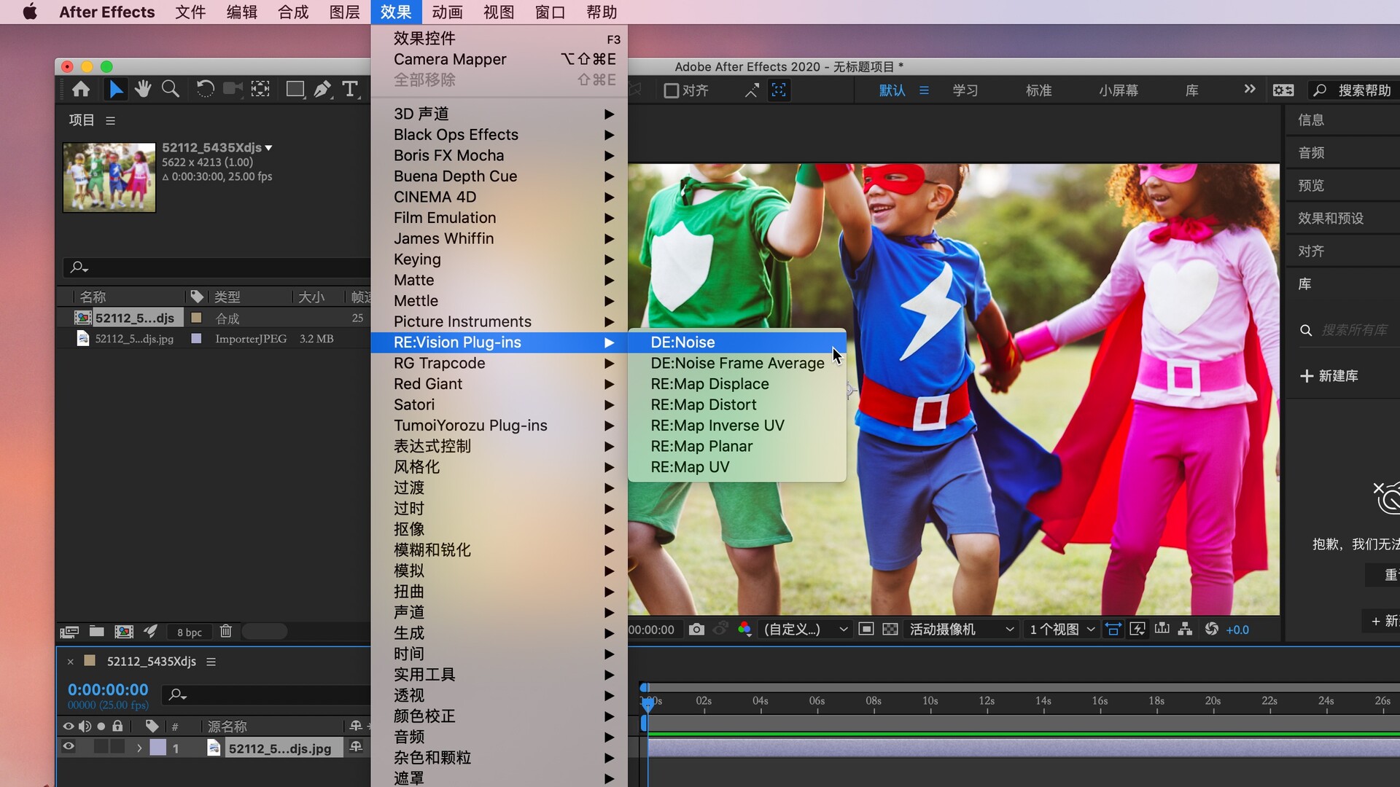Screen dimensions: 1400x787
Task: Open 8 bpc color depth setting
Action: [190, 633]
